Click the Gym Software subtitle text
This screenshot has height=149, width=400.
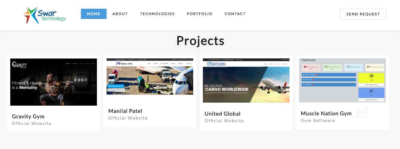pyautogui.click(x=318, y=120)
